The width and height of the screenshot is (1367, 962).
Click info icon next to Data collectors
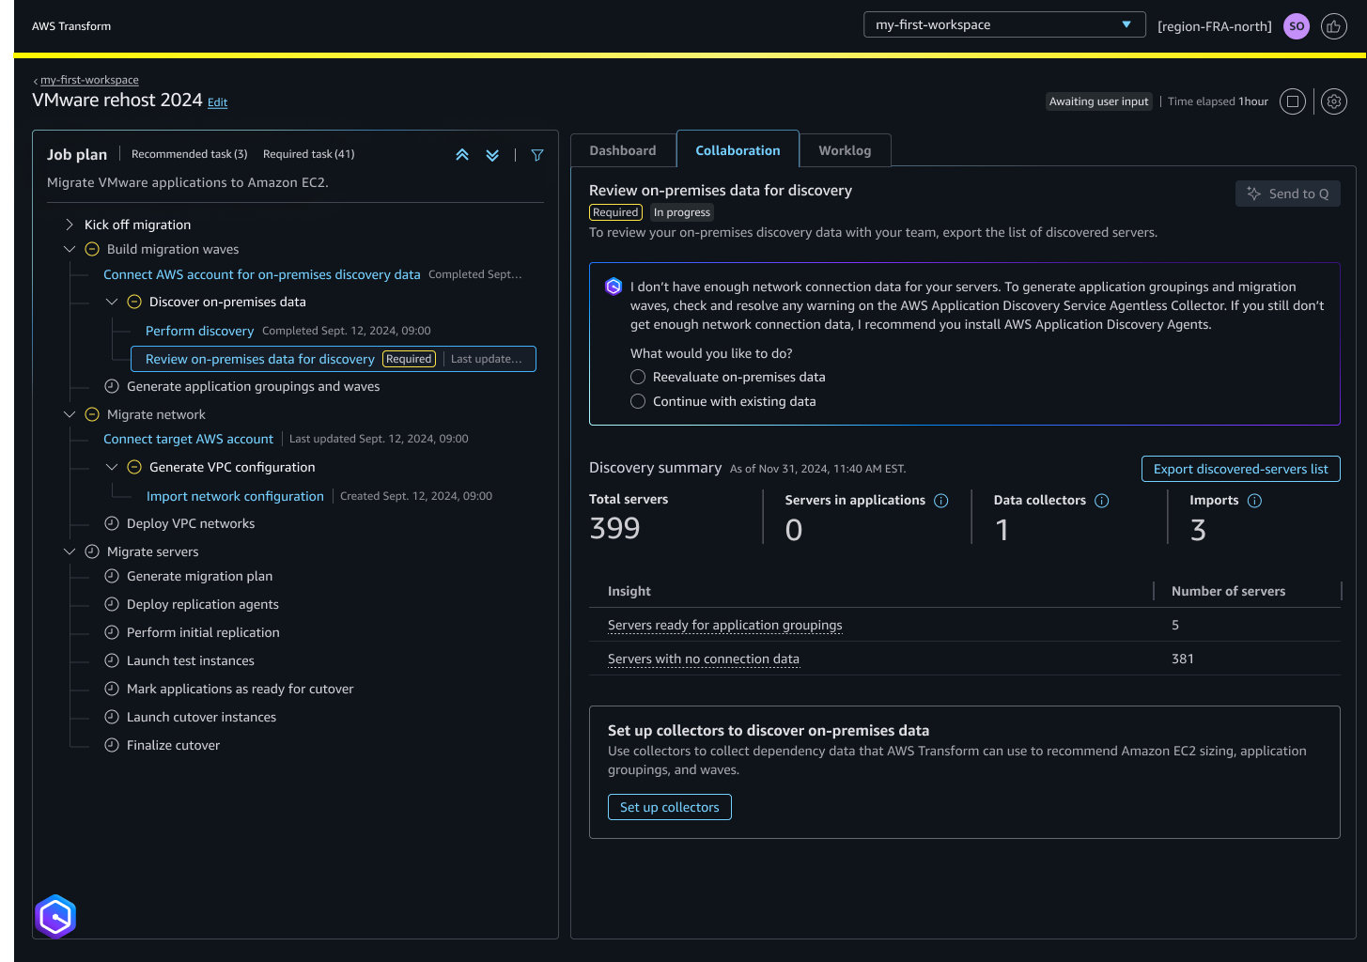(x=1102, y=501)
